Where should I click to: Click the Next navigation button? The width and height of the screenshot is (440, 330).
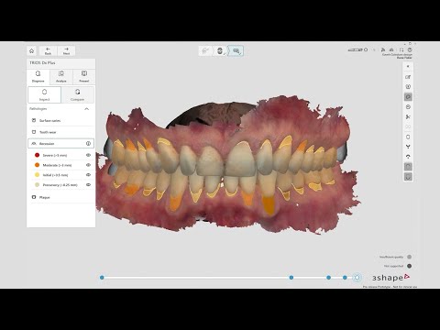pos(66,50)
